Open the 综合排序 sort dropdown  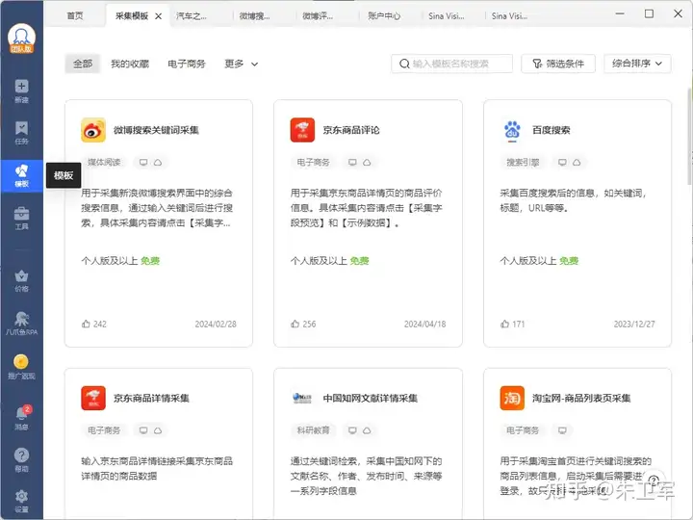(637, 64)
